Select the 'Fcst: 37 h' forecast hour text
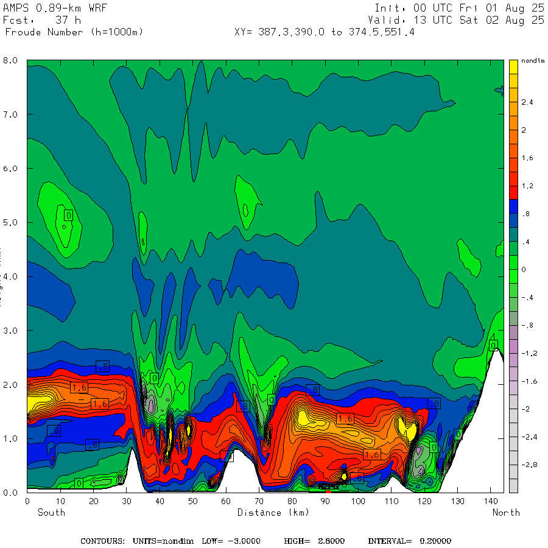The width and height of the screenshot is (548, 548). (x=42, y=20)
